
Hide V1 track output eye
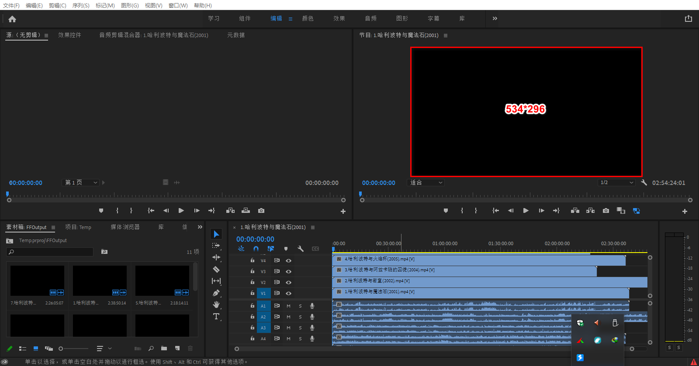[288, 293]
